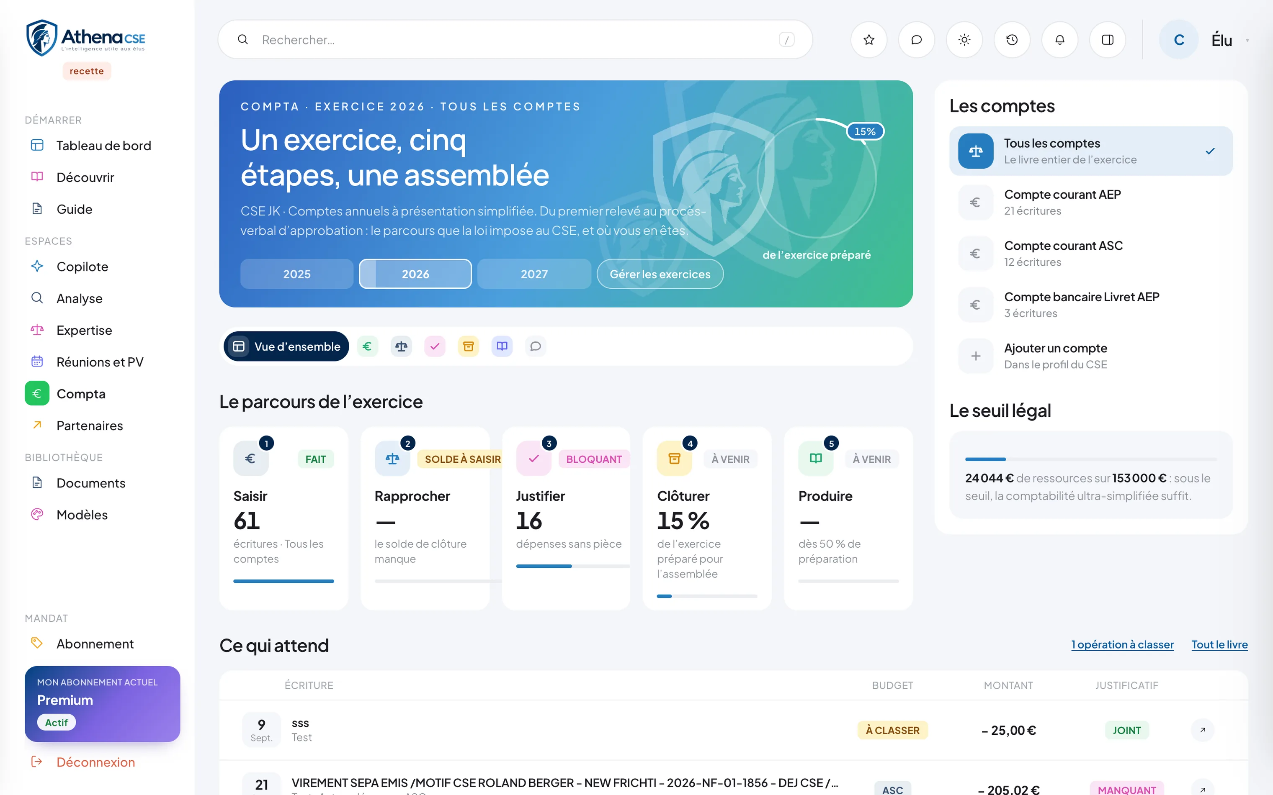1273x795 pixels.
Task: Open favorites star icon in top bar
Action: coord(868,40)
